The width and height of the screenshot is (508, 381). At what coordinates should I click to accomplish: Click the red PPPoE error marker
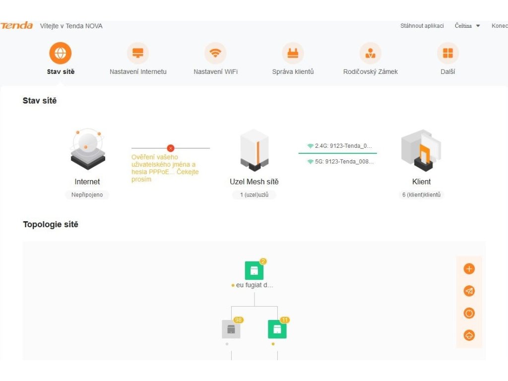coord(171,148)
